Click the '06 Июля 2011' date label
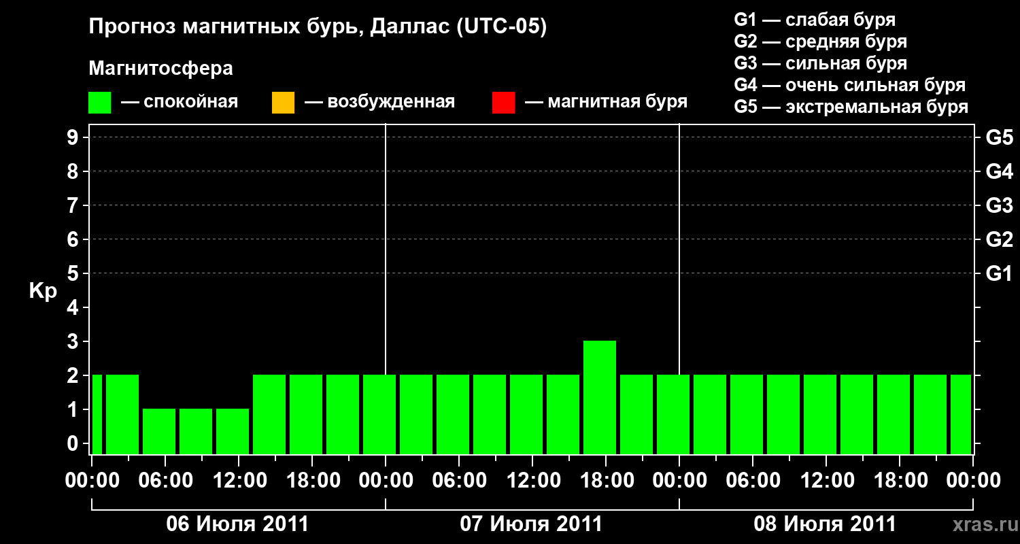This screenshot has height=544, width=1020. (x=238, y=524)
